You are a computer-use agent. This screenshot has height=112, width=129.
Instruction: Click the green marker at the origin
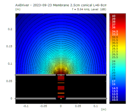click(x=61, y=98)
